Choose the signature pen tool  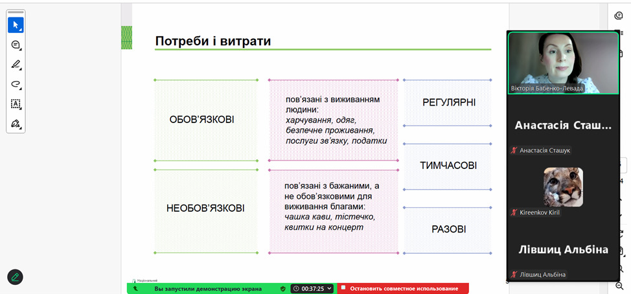[16, 123]
